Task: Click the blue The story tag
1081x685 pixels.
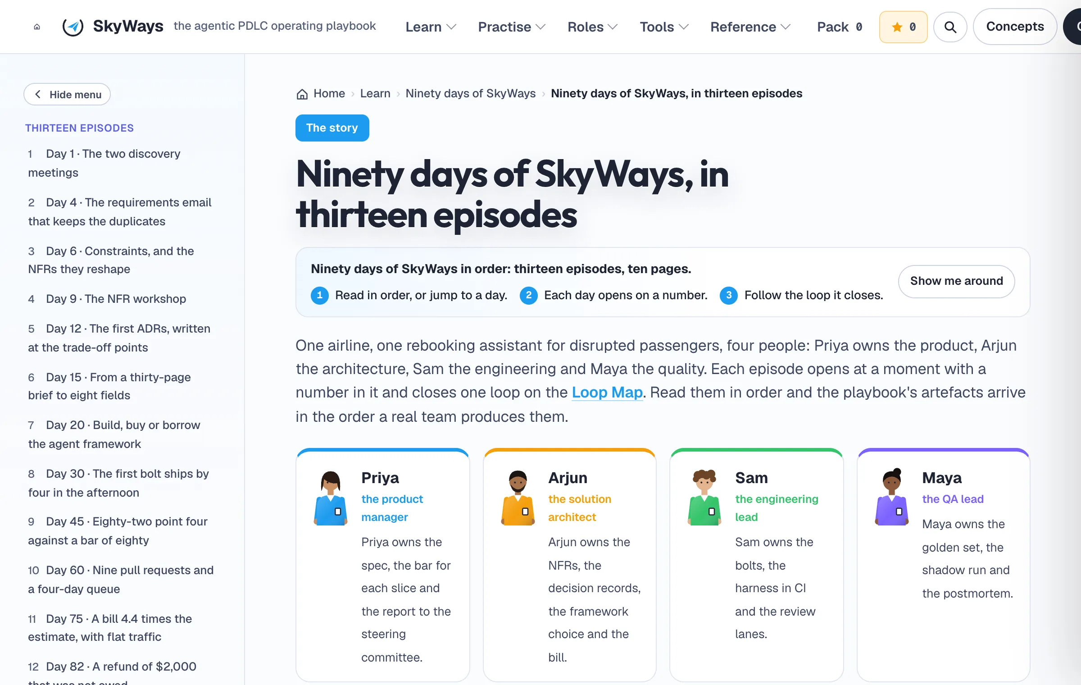Action: tap(332, 128)
